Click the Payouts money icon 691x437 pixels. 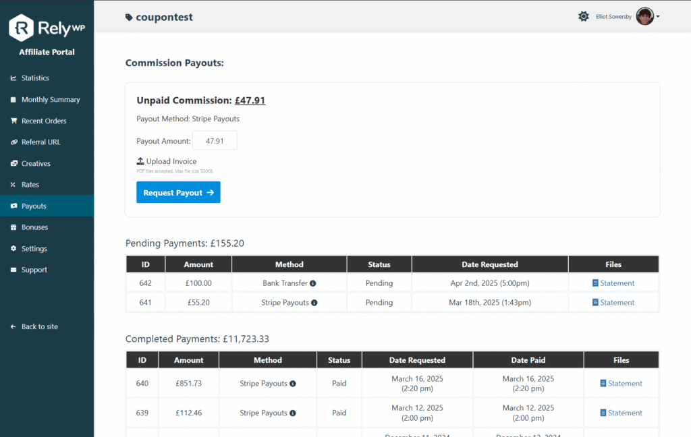point(13,206)
